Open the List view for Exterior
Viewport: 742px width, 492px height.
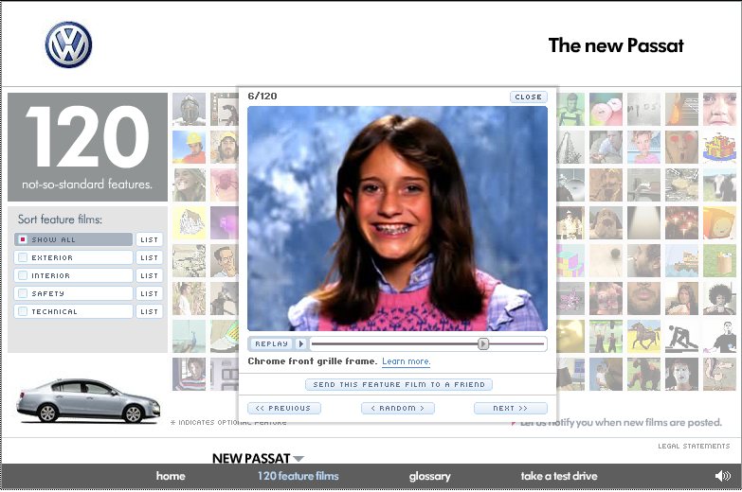pyautogui.click(x=149, y=257)
